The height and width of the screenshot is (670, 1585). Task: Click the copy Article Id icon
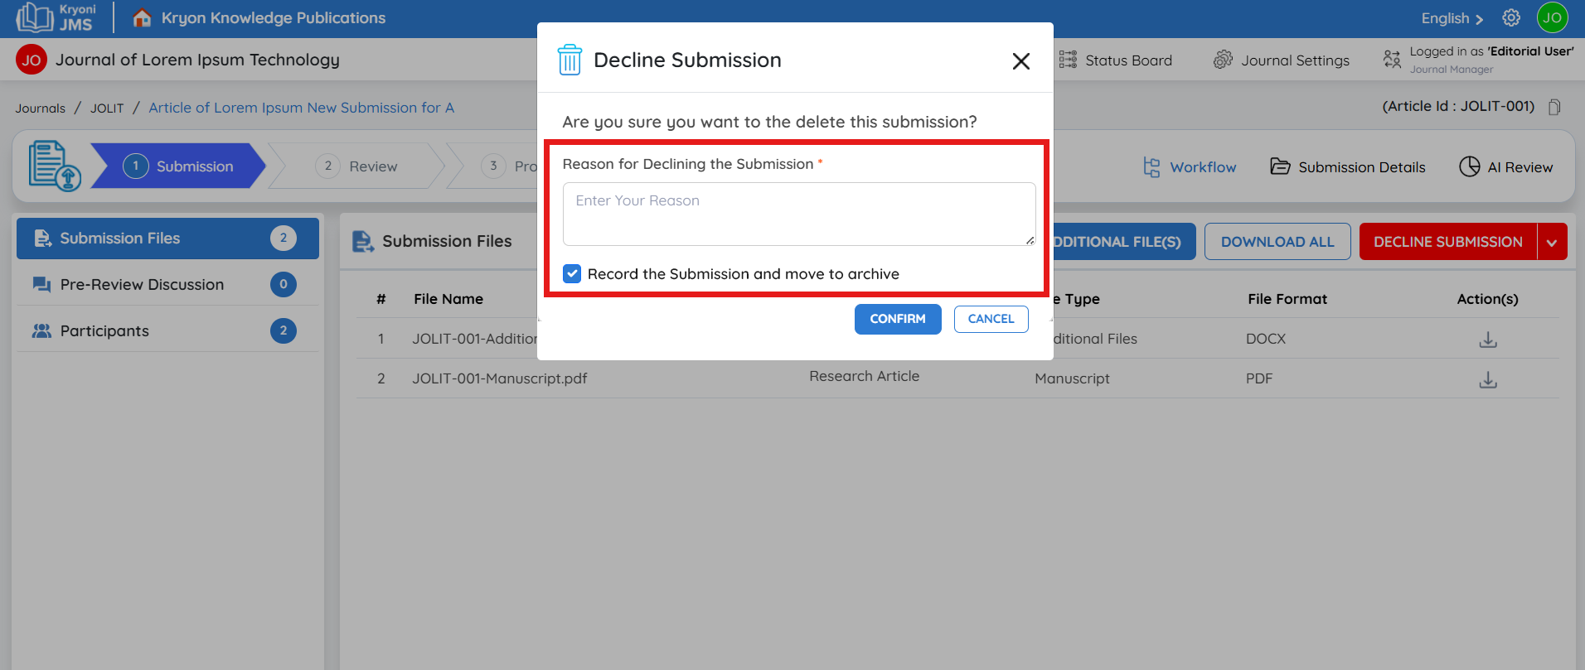[x=1554, y=107]
